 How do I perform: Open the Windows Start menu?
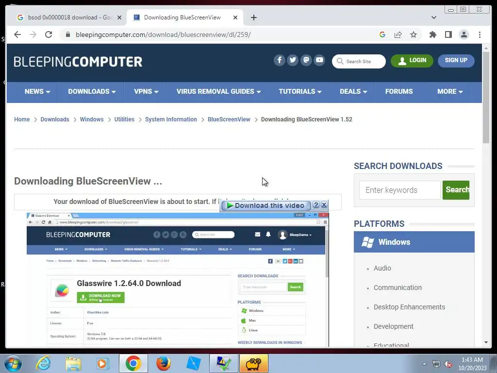[x=13, y=363]
